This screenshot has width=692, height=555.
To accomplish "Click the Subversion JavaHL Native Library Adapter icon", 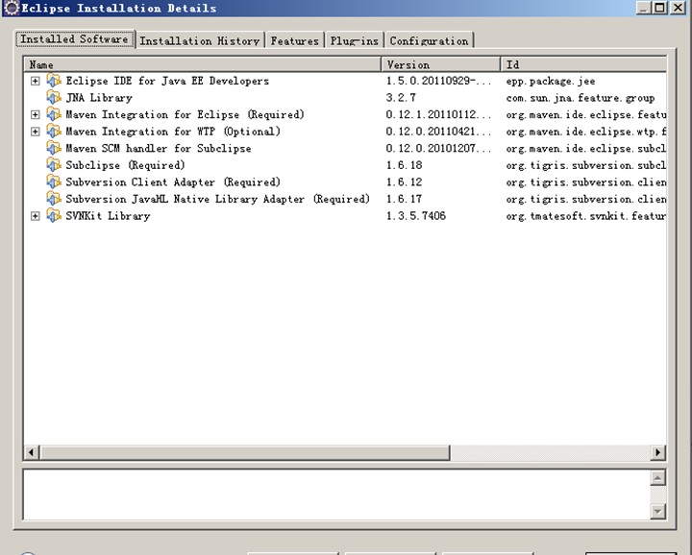I will pos(54,199).
